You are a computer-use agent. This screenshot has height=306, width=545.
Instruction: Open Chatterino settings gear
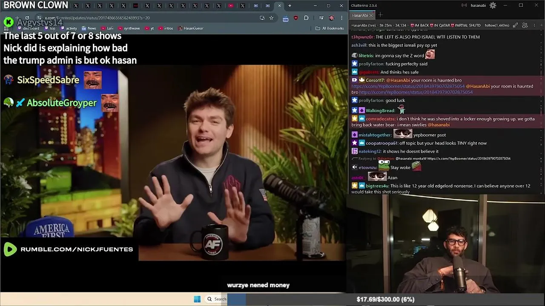[493, 6]
